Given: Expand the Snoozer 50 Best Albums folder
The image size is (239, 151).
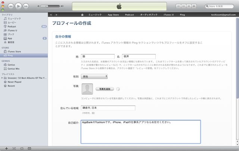Looking at the screenshot, I should point(2,78).
